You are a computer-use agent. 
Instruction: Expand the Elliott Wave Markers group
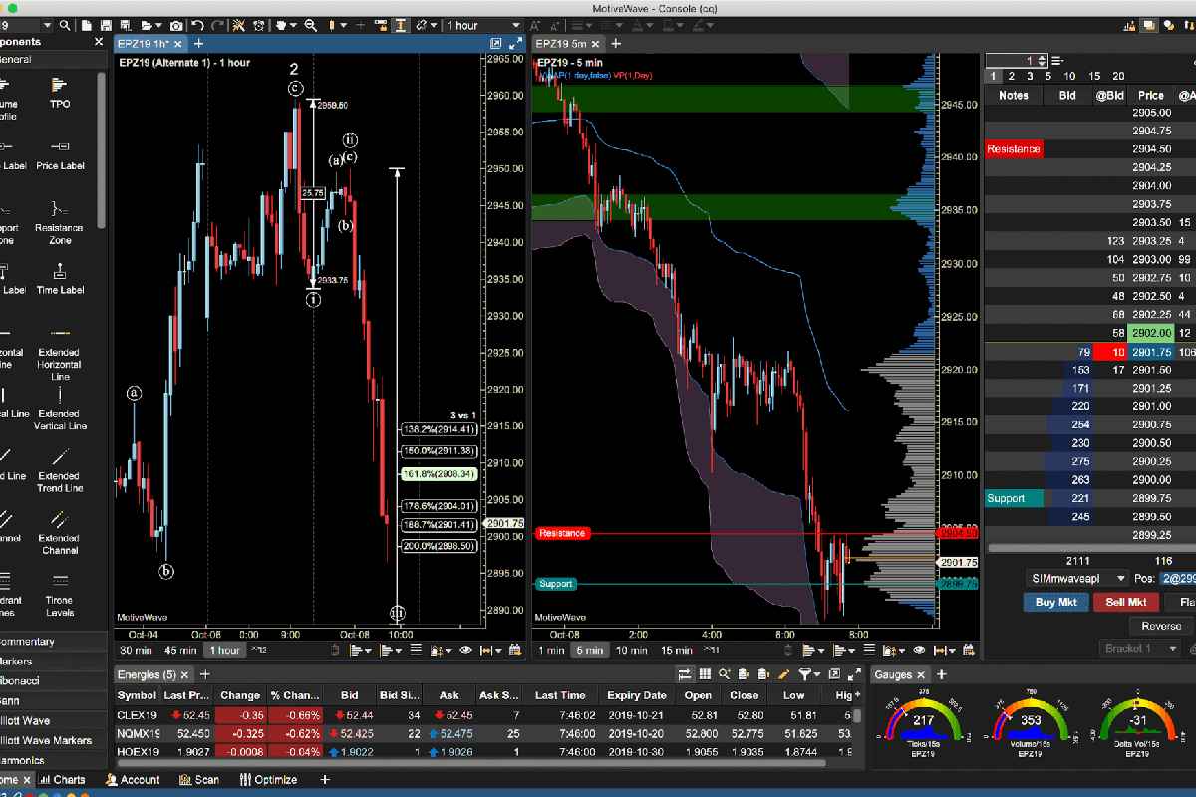(x=53, y=740)
